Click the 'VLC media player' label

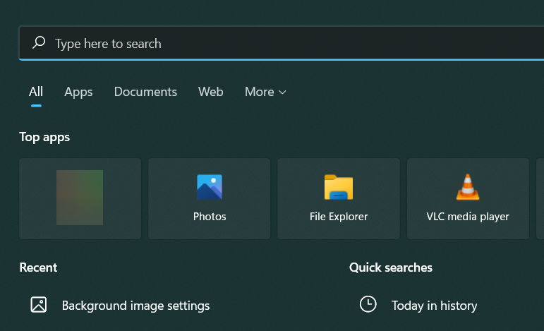click(x=468, y=217)
